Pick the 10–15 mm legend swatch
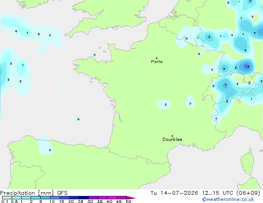Screen dimensions: 263x203 click(x=55, y=198)
